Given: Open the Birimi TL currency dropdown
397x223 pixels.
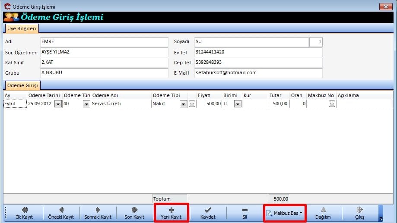Looking at the screenshot, I should tap(238, 104).
